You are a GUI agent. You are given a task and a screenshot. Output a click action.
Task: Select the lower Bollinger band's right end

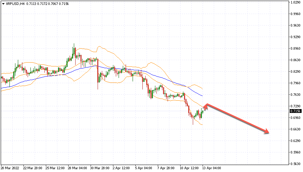coord(202,124)
